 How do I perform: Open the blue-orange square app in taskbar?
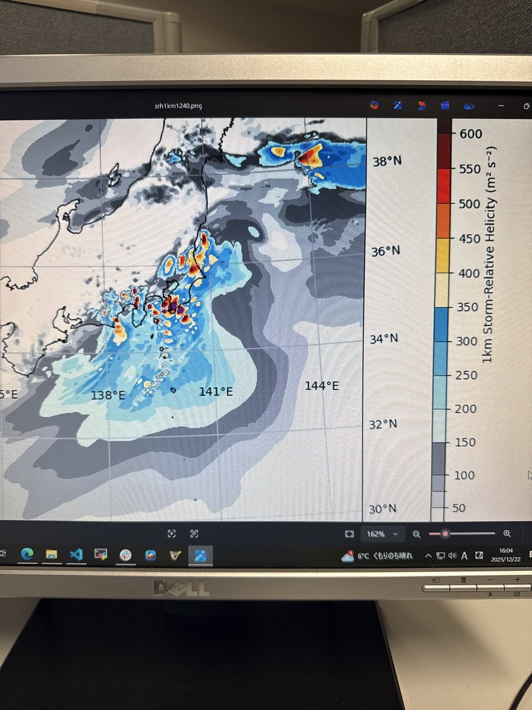[151, 555]
